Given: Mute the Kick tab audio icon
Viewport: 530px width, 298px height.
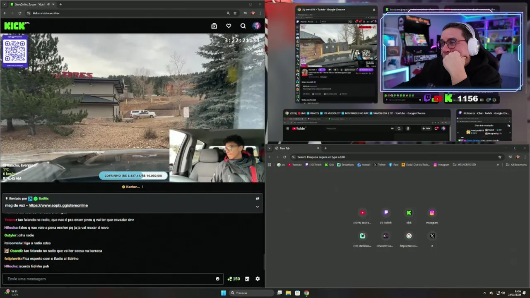Looking at the screenshot, I should 48,4.
